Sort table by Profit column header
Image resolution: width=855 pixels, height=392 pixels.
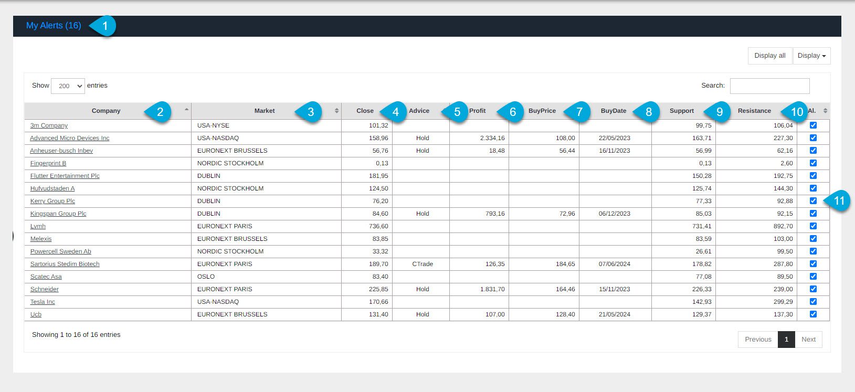[477, 111]
